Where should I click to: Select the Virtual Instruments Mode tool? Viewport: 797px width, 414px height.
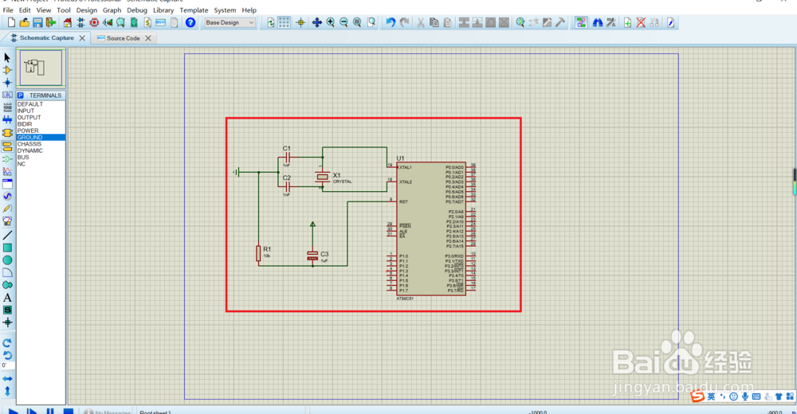pyautogui.click(x=7, y=221)
